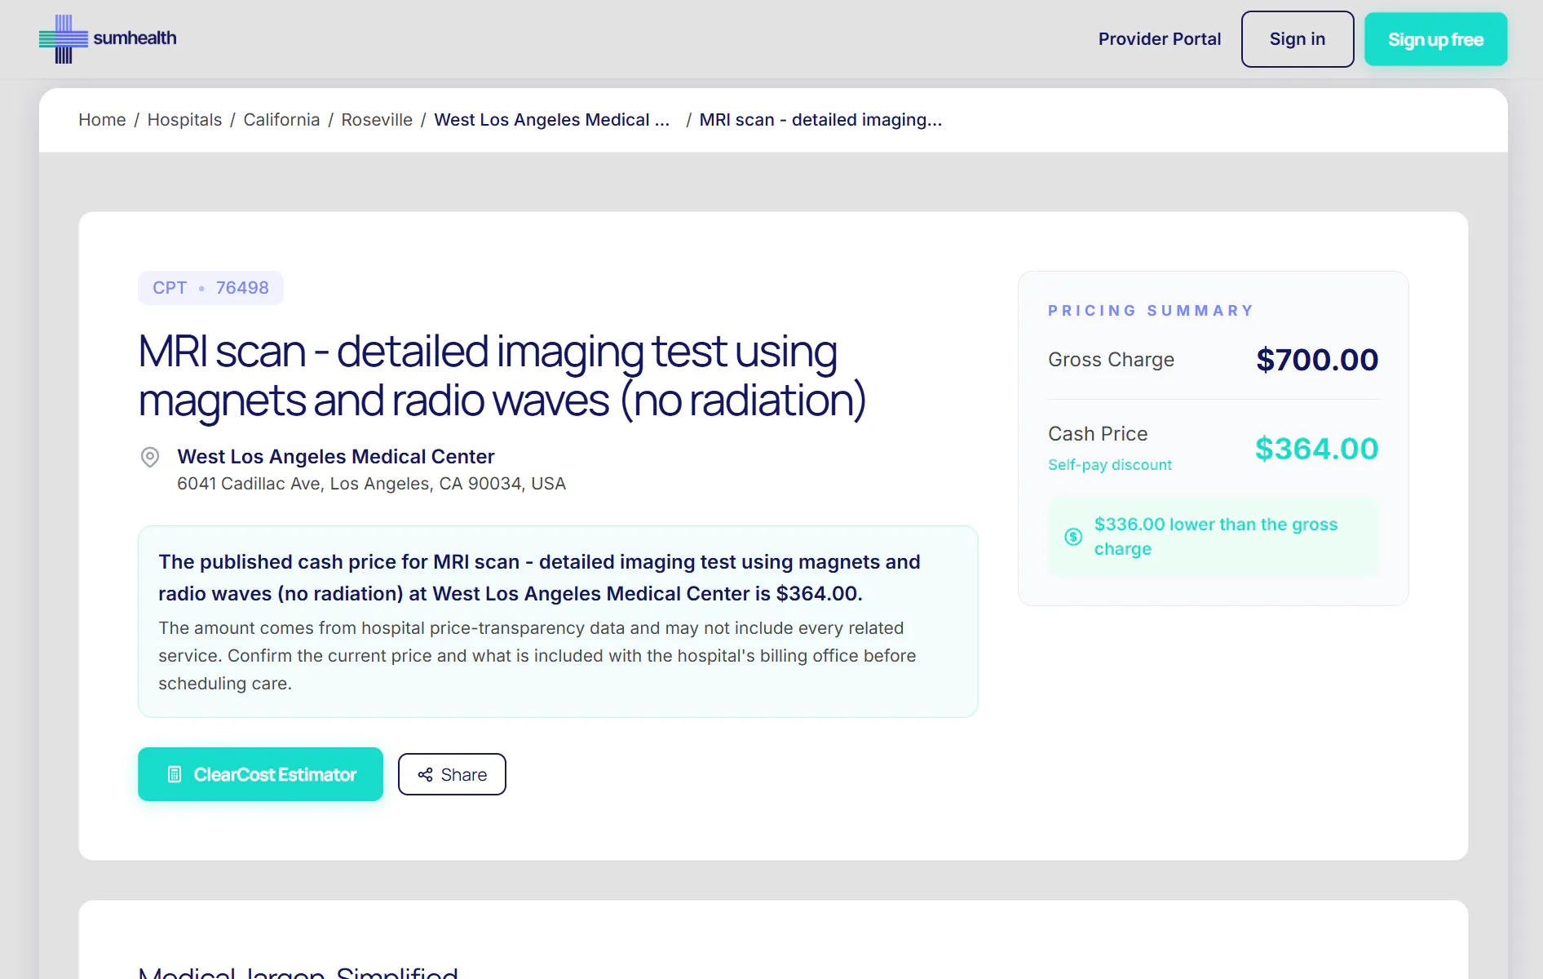Screen dimensions: 1543x979
Task: Go to Home breadcrumb
Action: (102, 120)
